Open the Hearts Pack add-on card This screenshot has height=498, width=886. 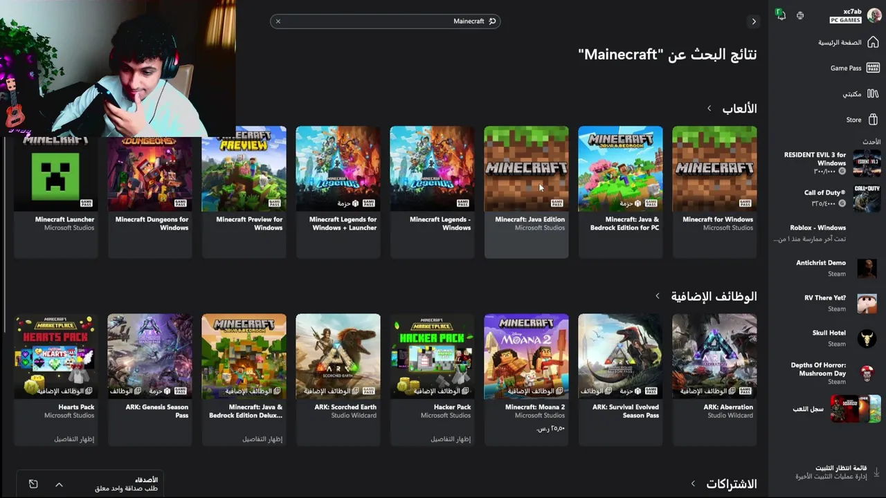pyautogui.click(x=55, y=379)
